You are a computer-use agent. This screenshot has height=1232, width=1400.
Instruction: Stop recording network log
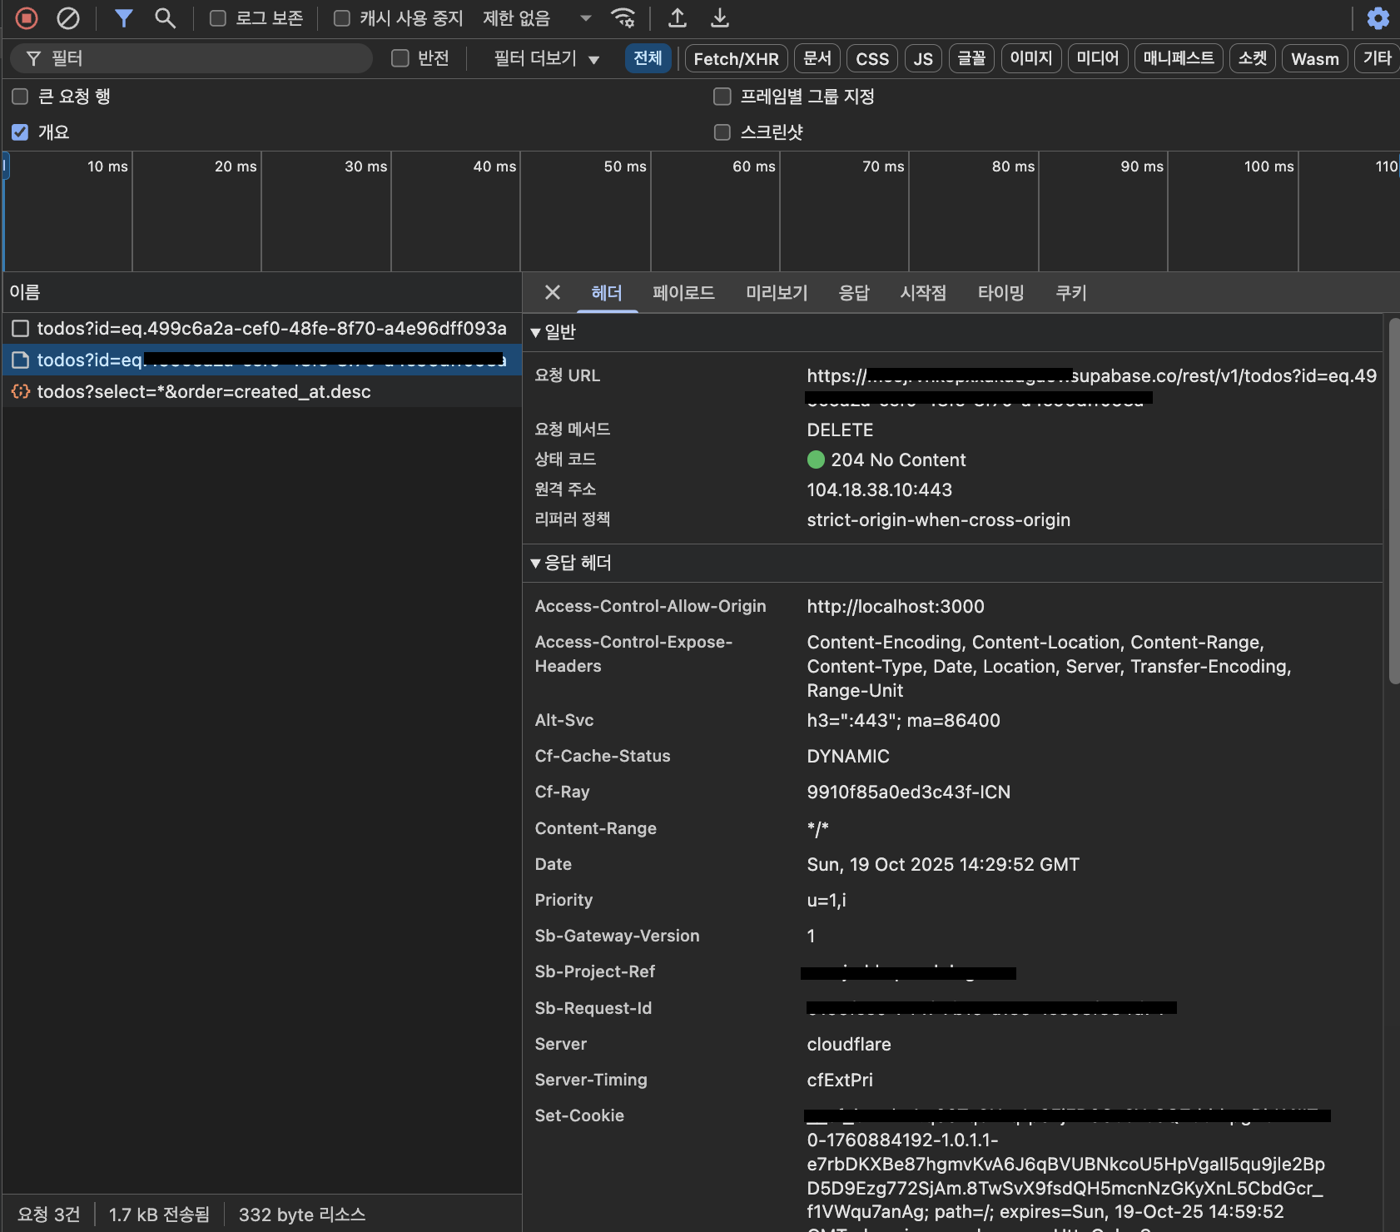pyautogui.click(x=27, y=17)
